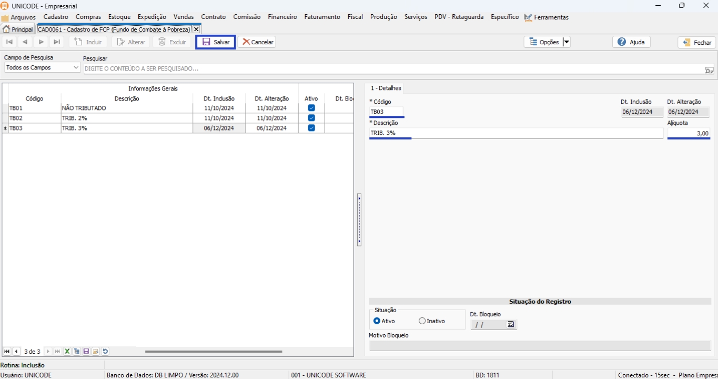Collapse the panel using the vertical splitter handle
This screenshot has width=718, height=379.
(x=359, y=220)
